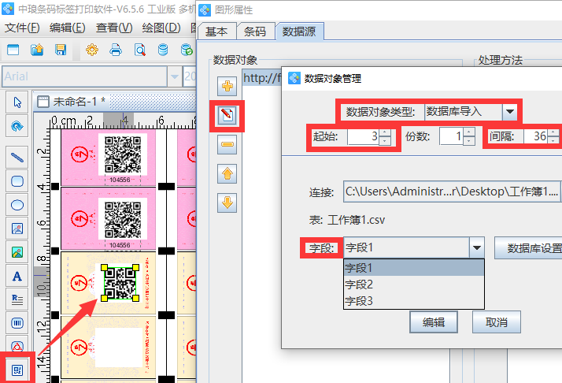The image size is (562, 383).
Task: Click the add data object plus button
Action: click(x=227, y=86)
